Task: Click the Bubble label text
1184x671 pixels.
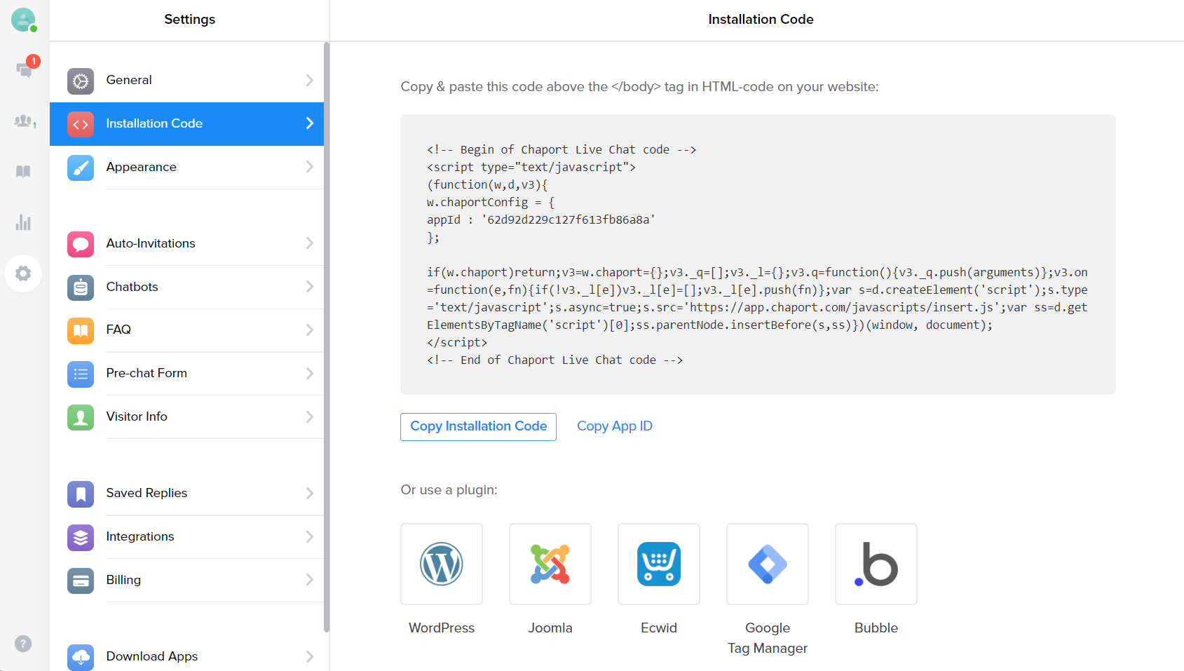Action: pos(876,628)
